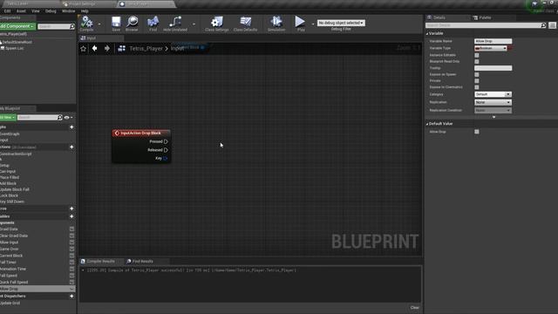Image resolution: width=558 pixels, height=314 pixels.
Task: Click the graph grid icon in the breadcrumb
Action: pos(122,49)
